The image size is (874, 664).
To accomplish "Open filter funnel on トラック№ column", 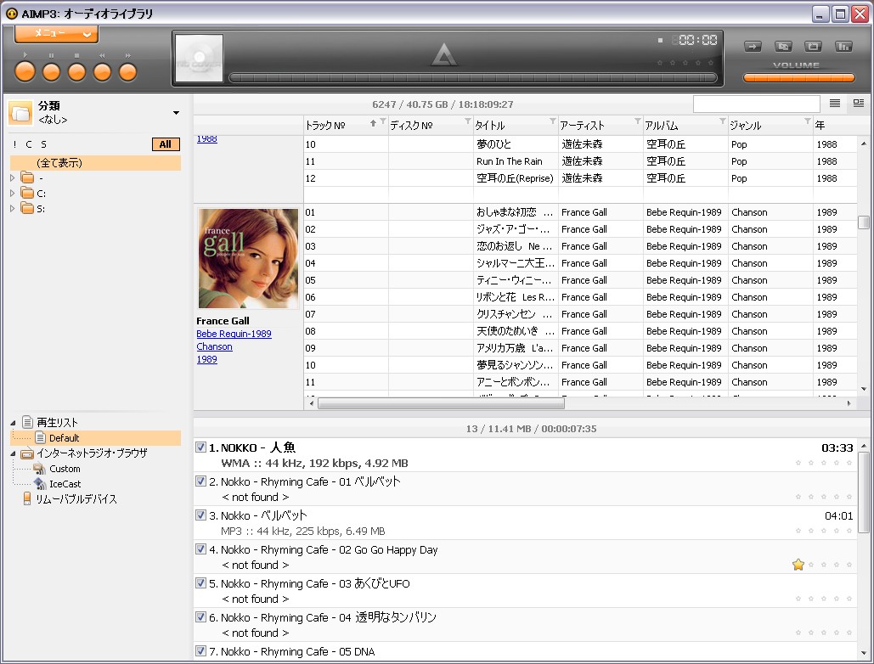I will tap(383, 121).
